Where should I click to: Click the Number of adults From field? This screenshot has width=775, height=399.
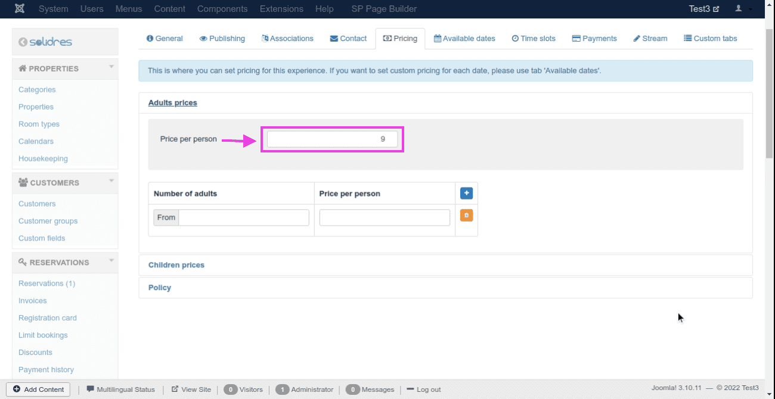coord(243,217)
